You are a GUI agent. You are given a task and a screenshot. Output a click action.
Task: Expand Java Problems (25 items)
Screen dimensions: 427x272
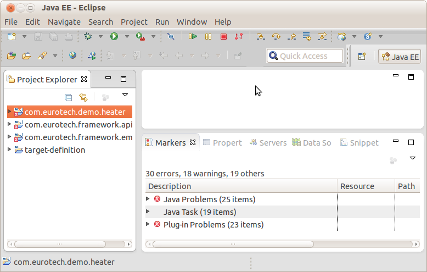148,199
